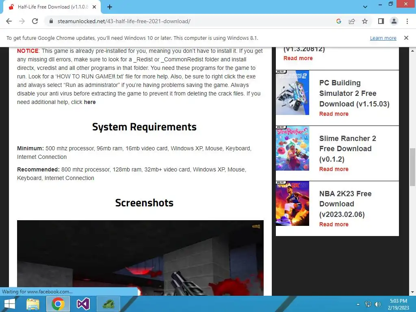Screen dimensions: 416x312
Task: Open the Windows Start button
Action: point(10,304)
